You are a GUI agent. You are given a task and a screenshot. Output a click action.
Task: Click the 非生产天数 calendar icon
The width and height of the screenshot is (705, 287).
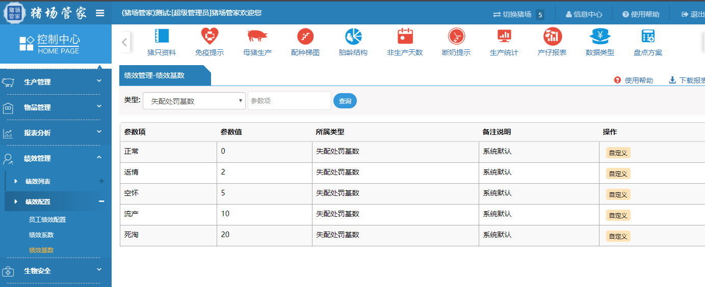405,36
